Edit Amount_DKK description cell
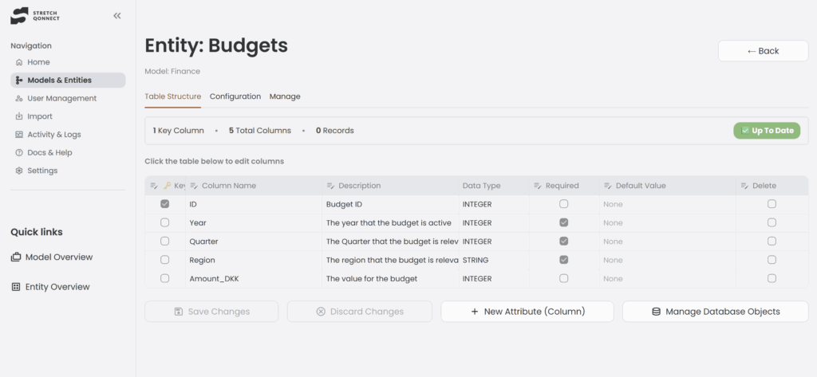The height and width of the screenshot is (377, 817). (x=371, y=279)
